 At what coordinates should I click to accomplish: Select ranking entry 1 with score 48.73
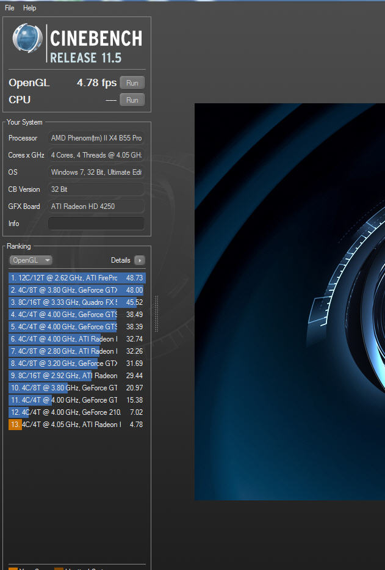click(77, 278)
